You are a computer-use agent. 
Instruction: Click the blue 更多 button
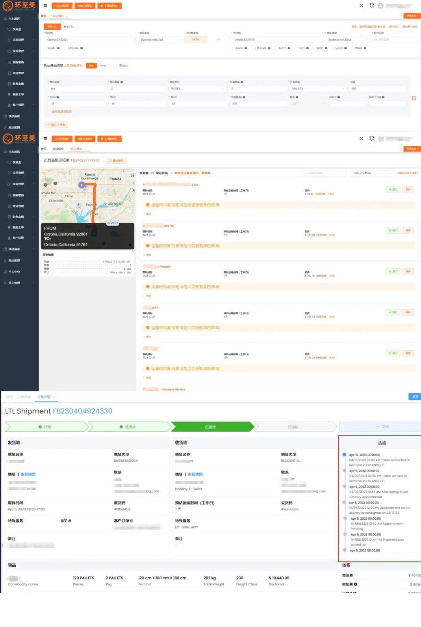click(415, 397)
